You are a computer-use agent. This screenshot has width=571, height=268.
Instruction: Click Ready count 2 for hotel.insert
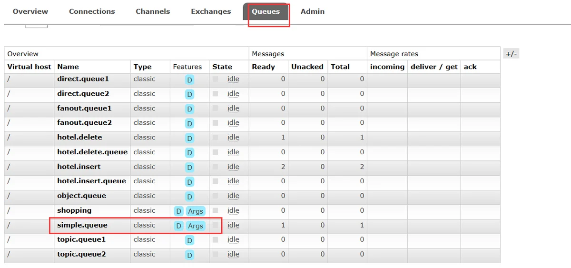click(x=283, y=167)
